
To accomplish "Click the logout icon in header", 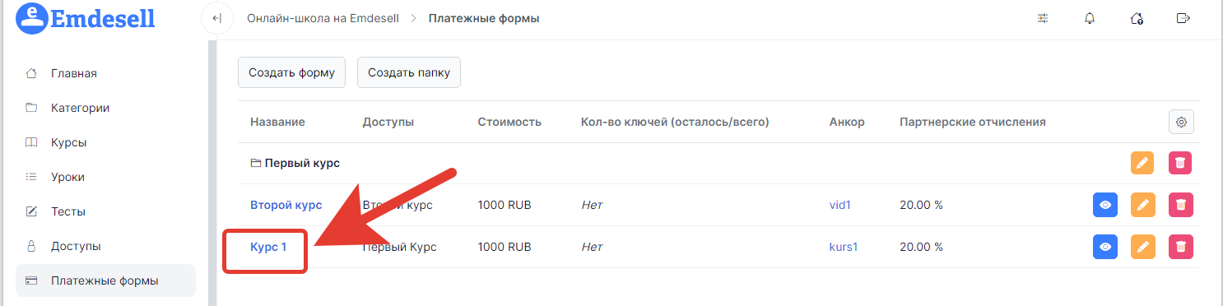I will (1184, 18).
